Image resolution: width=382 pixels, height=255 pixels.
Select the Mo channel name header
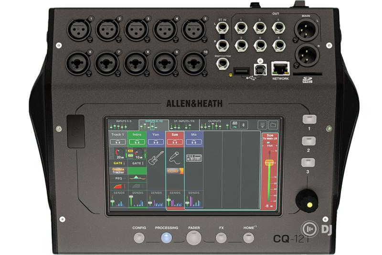194,134
